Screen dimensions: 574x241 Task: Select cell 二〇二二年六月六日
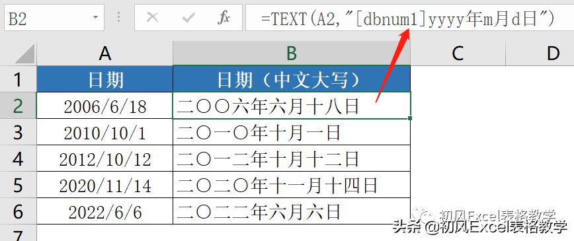[292, 211]
